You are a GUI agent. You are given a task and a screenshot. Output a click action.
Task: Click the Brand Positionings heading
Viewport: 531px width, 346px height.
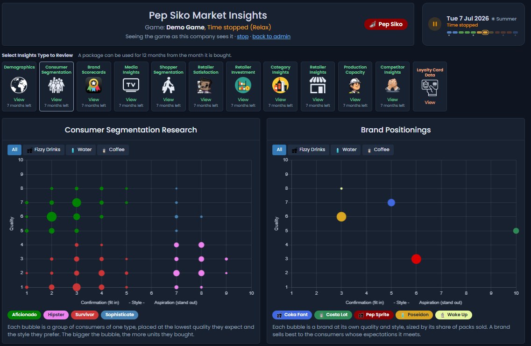pyautogui.click(x=396, y=130)
